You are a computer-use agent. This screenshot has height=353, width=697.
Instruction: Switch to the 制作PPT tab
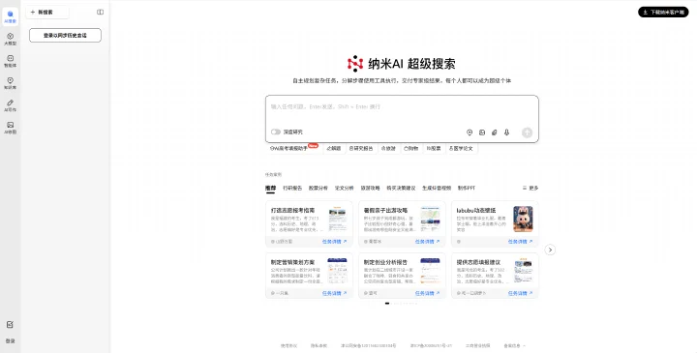click(x=467, y=189)
